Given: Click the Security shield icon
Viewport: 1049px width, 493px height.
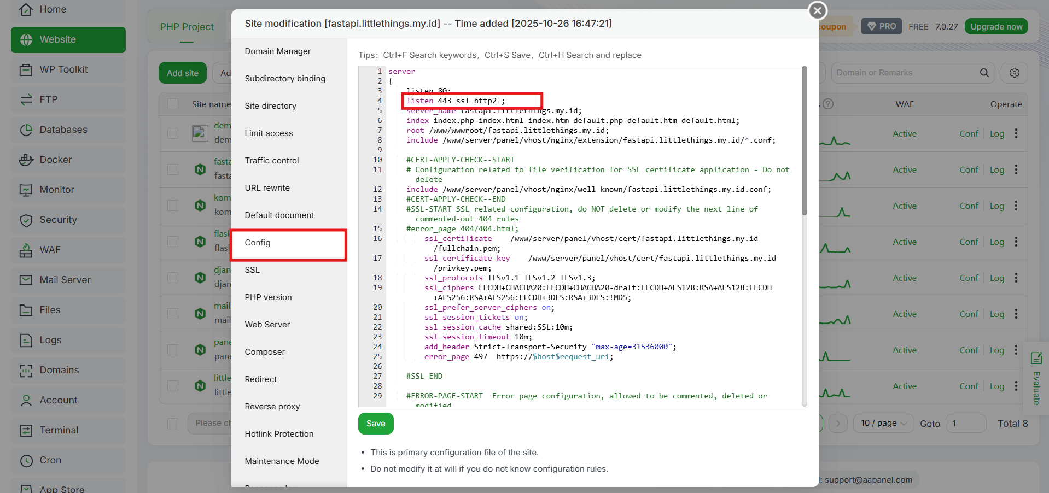Looking at the screenshot, I should pos(26,220).
